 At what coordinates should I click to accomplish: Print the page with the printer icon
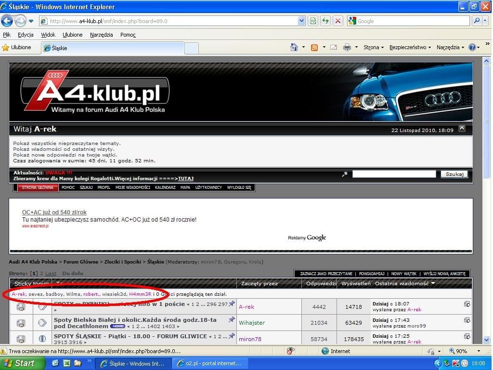pos(347,48)
